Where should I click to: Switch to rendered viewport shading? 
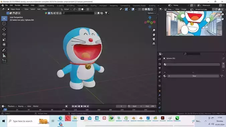(152, 9)
